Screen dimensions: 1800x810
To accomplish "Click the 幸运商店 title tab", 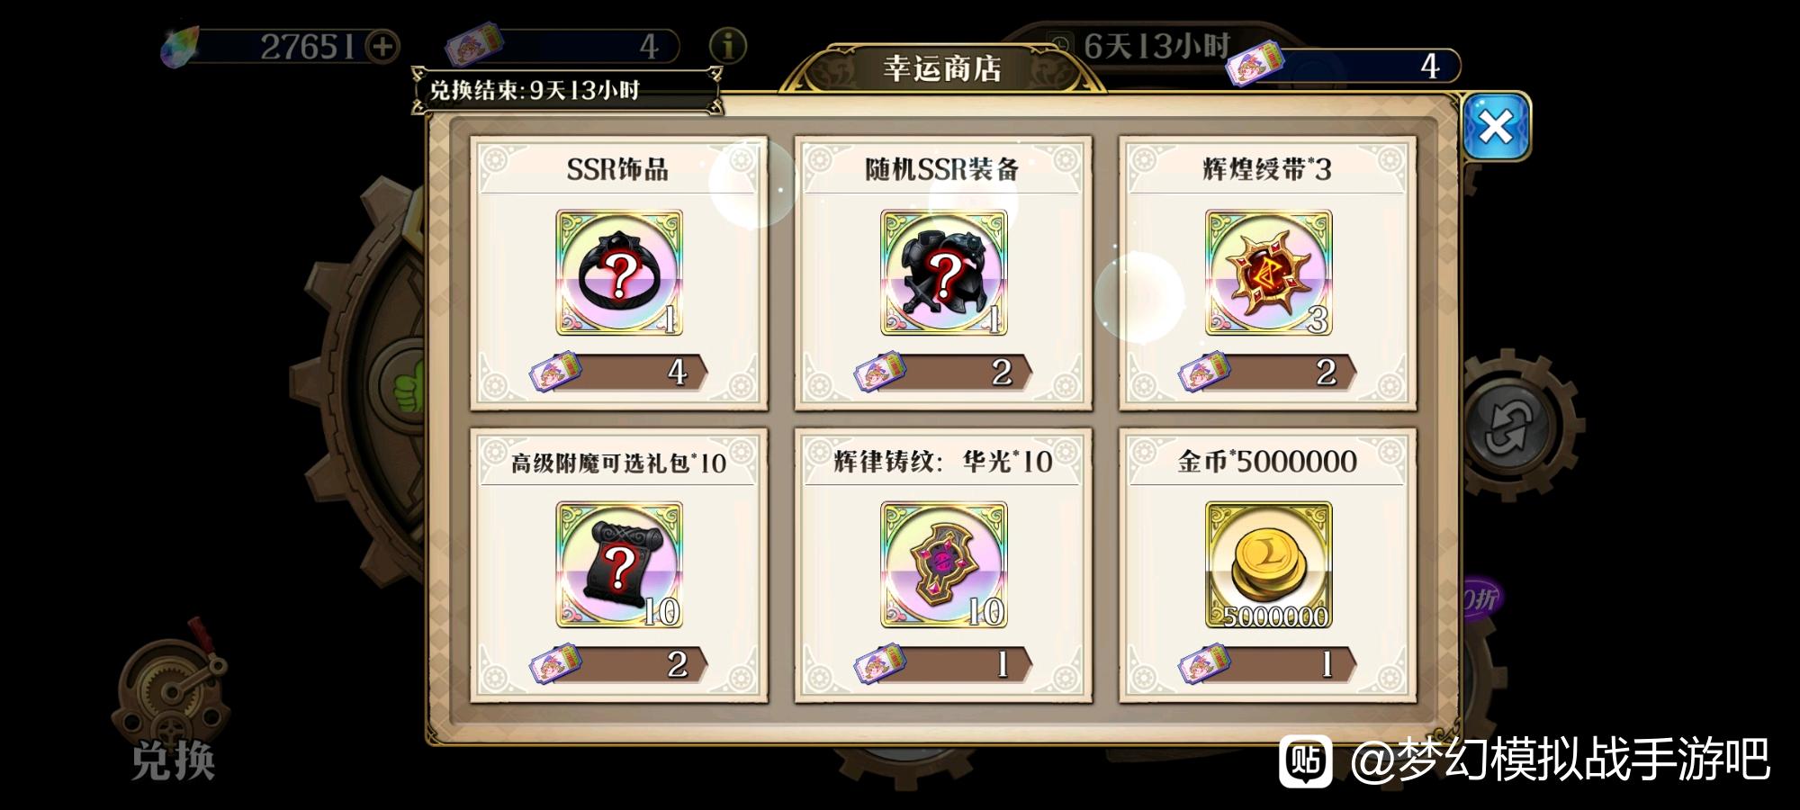I will pyautogui.click(x=942, y=68).
